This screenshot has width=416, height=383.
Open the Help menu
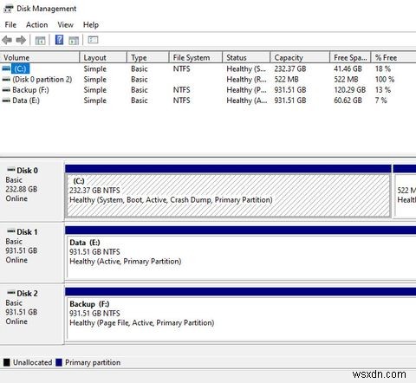(91, 25)
